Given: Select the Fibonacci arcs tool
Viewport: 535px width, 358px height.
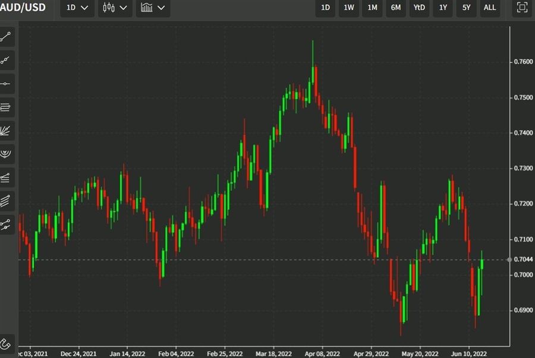Looking at the screenshot, I should point(6,154).
